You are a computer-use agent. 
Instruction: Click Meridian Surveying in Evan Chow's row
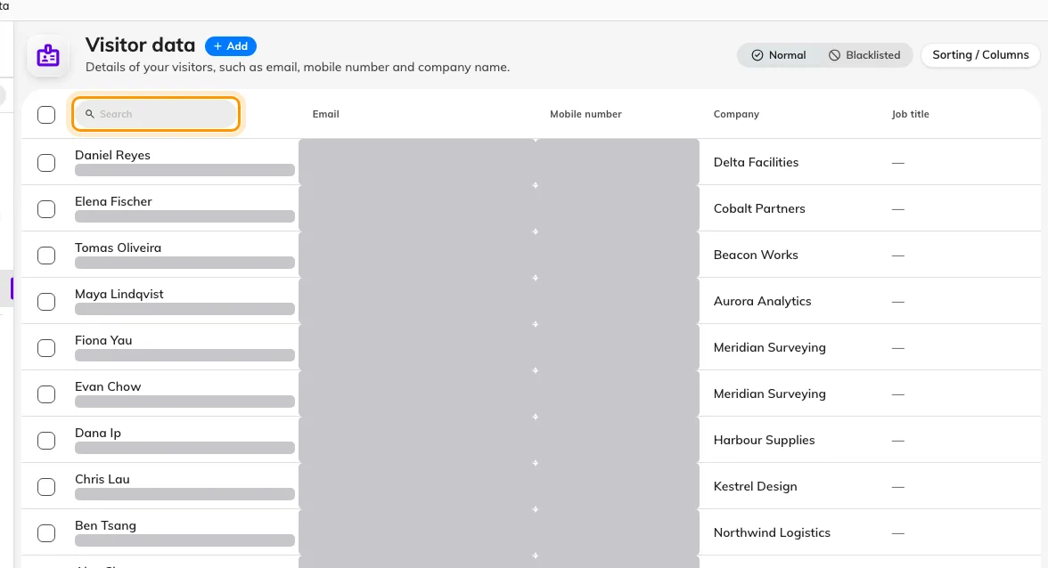coord(769,394)
